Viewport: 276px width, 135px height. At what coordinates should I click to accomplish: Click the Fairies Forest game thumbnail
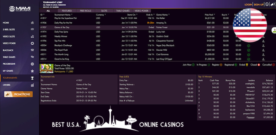click(46, 68)
